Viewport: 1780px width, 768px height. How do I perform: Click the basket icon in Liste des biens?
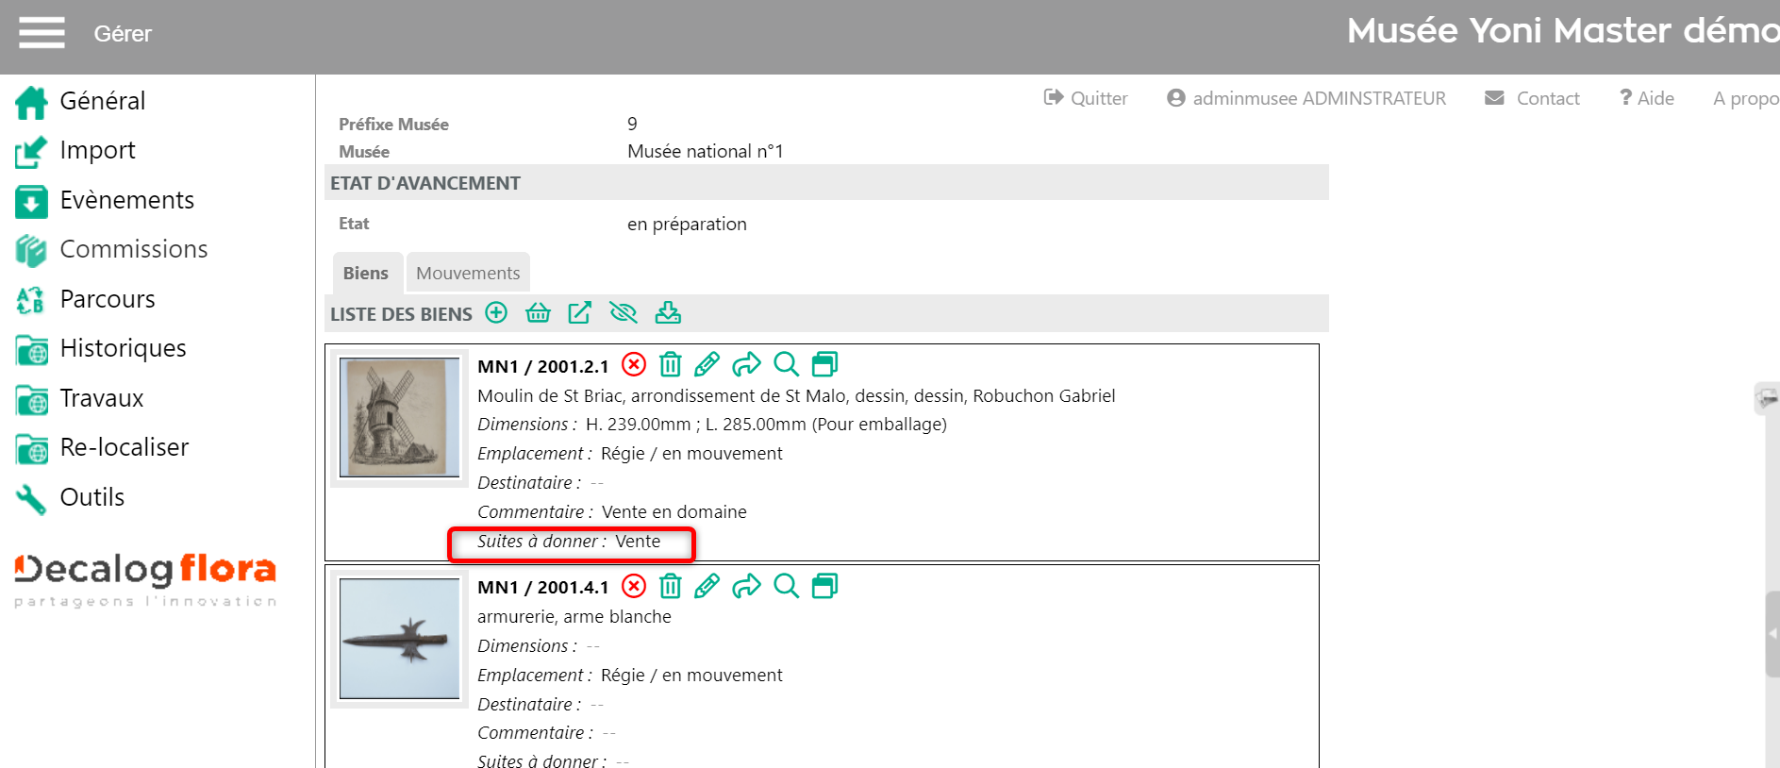[538, 313]
